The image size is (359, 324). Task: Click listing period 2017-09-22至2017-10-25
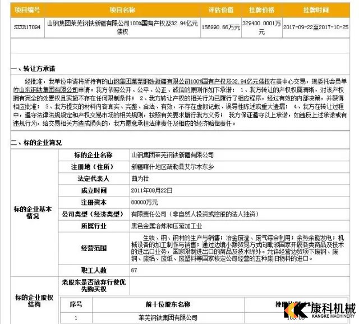(316, 28)
